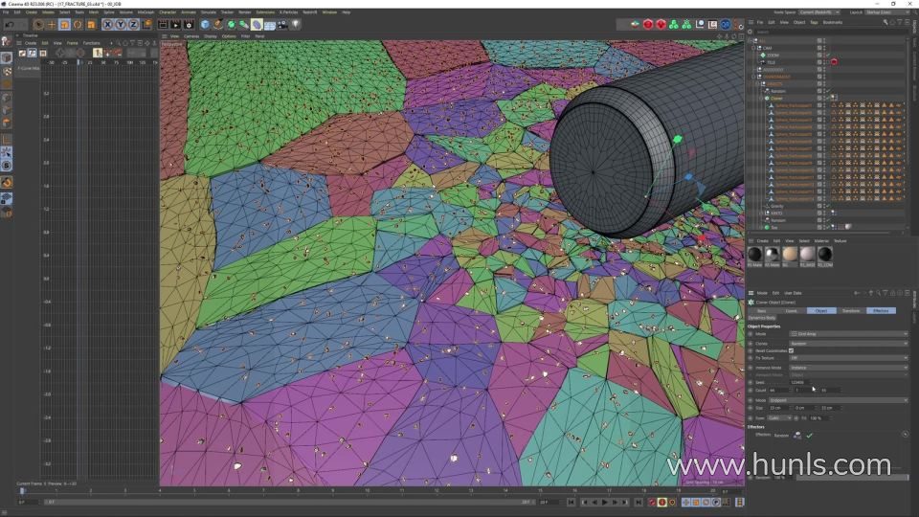919x517 pixels.
Task: Collapse the CAM null group
Action: point(754,48)
